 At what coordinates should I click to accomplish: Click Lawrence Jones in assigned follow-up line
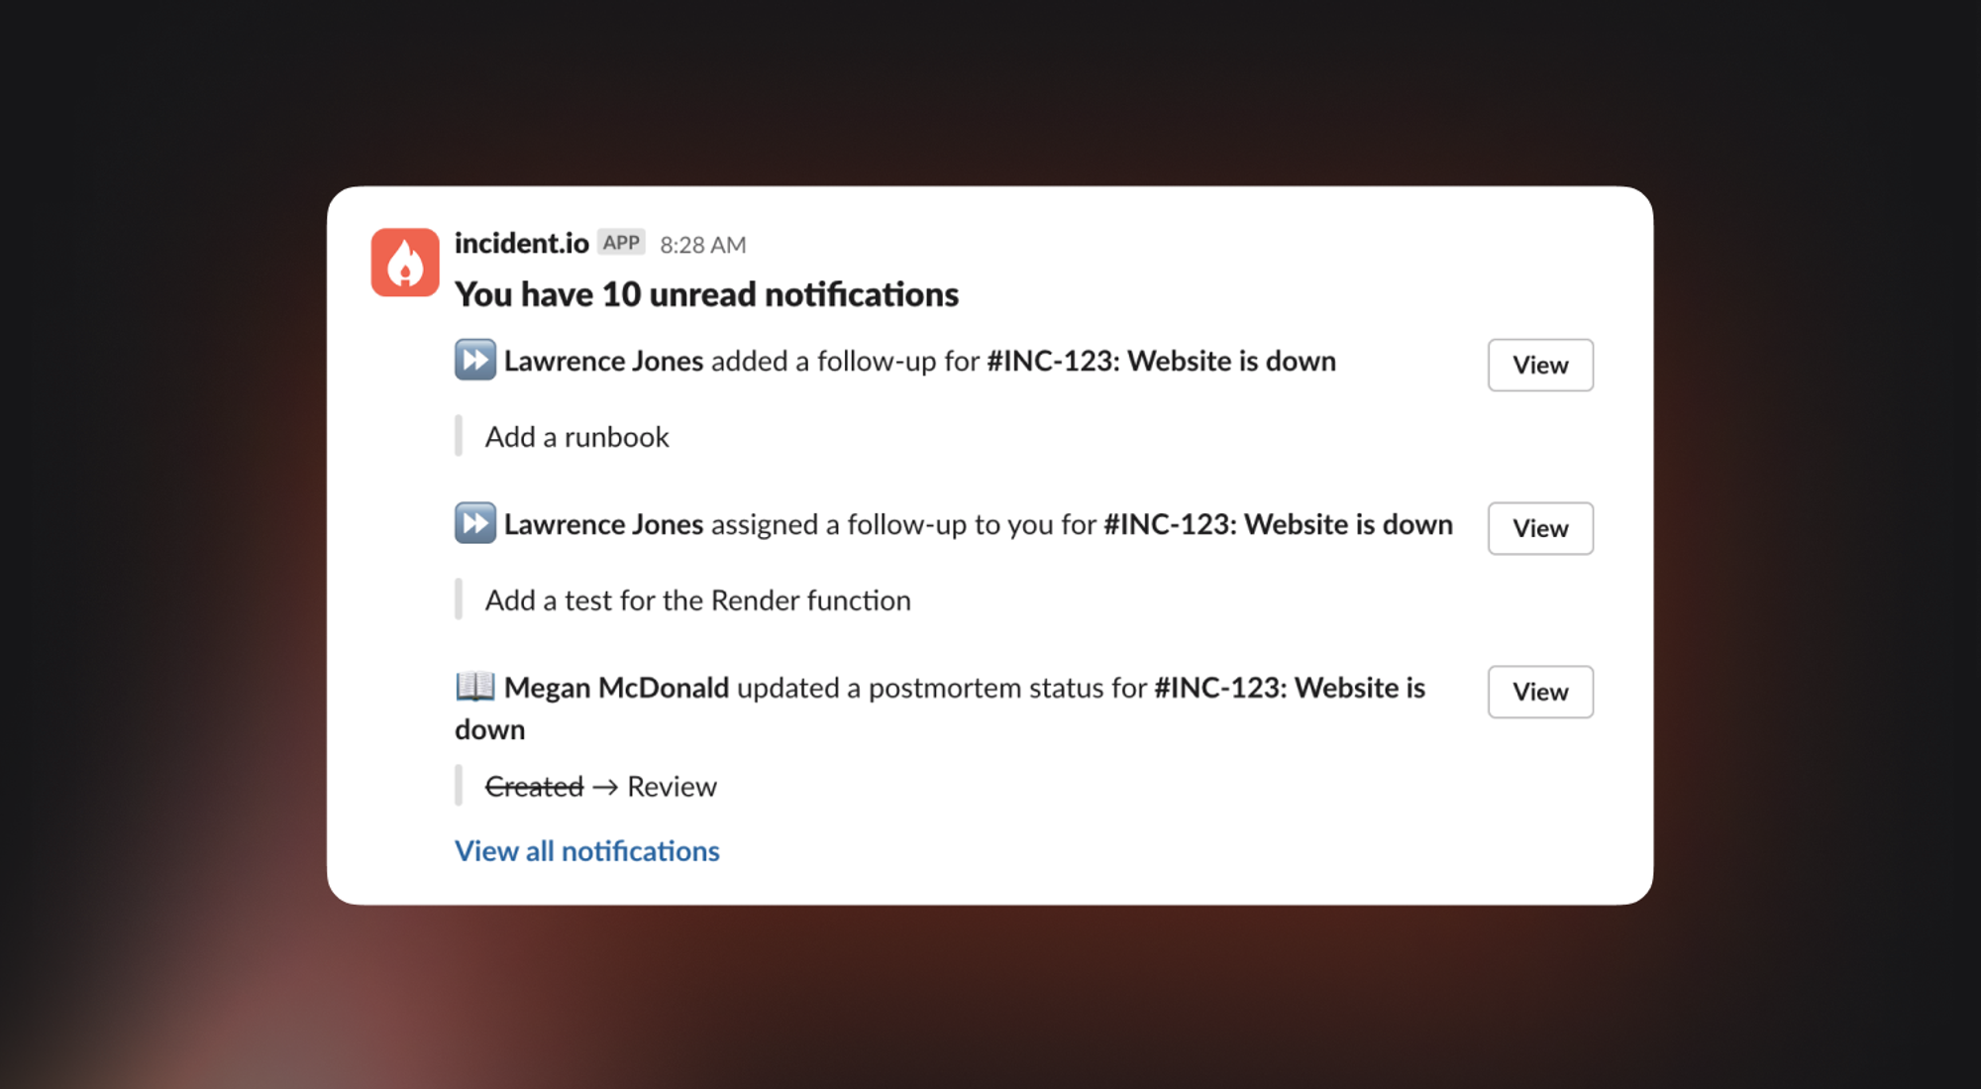coord(603,524)
